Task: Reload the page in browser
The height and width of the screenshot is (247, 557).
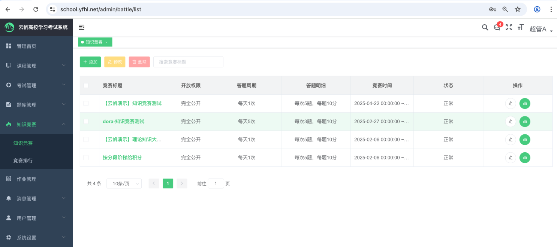Action: click(x=36, y=9)
